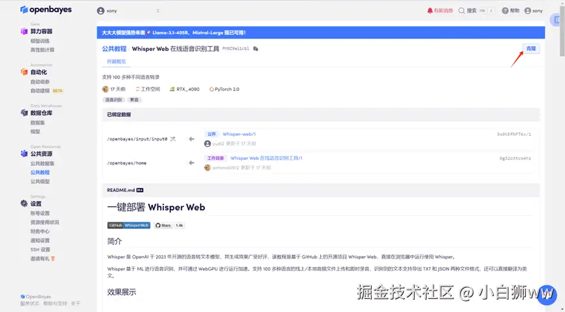Screen dimensions: 565x312
Task: Click the yudi2 user avatar
Action: (207, 144)
